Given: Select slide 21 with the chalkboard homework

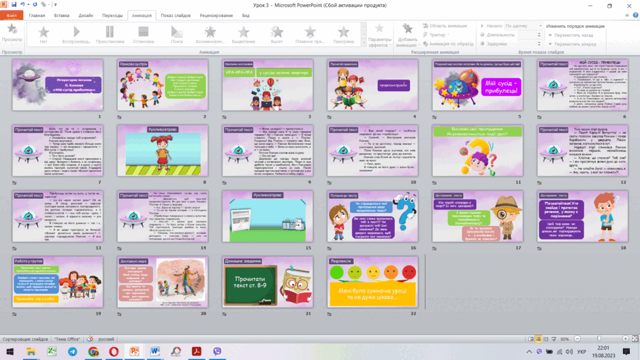Looking at the screenshot, I should [268, 282].
